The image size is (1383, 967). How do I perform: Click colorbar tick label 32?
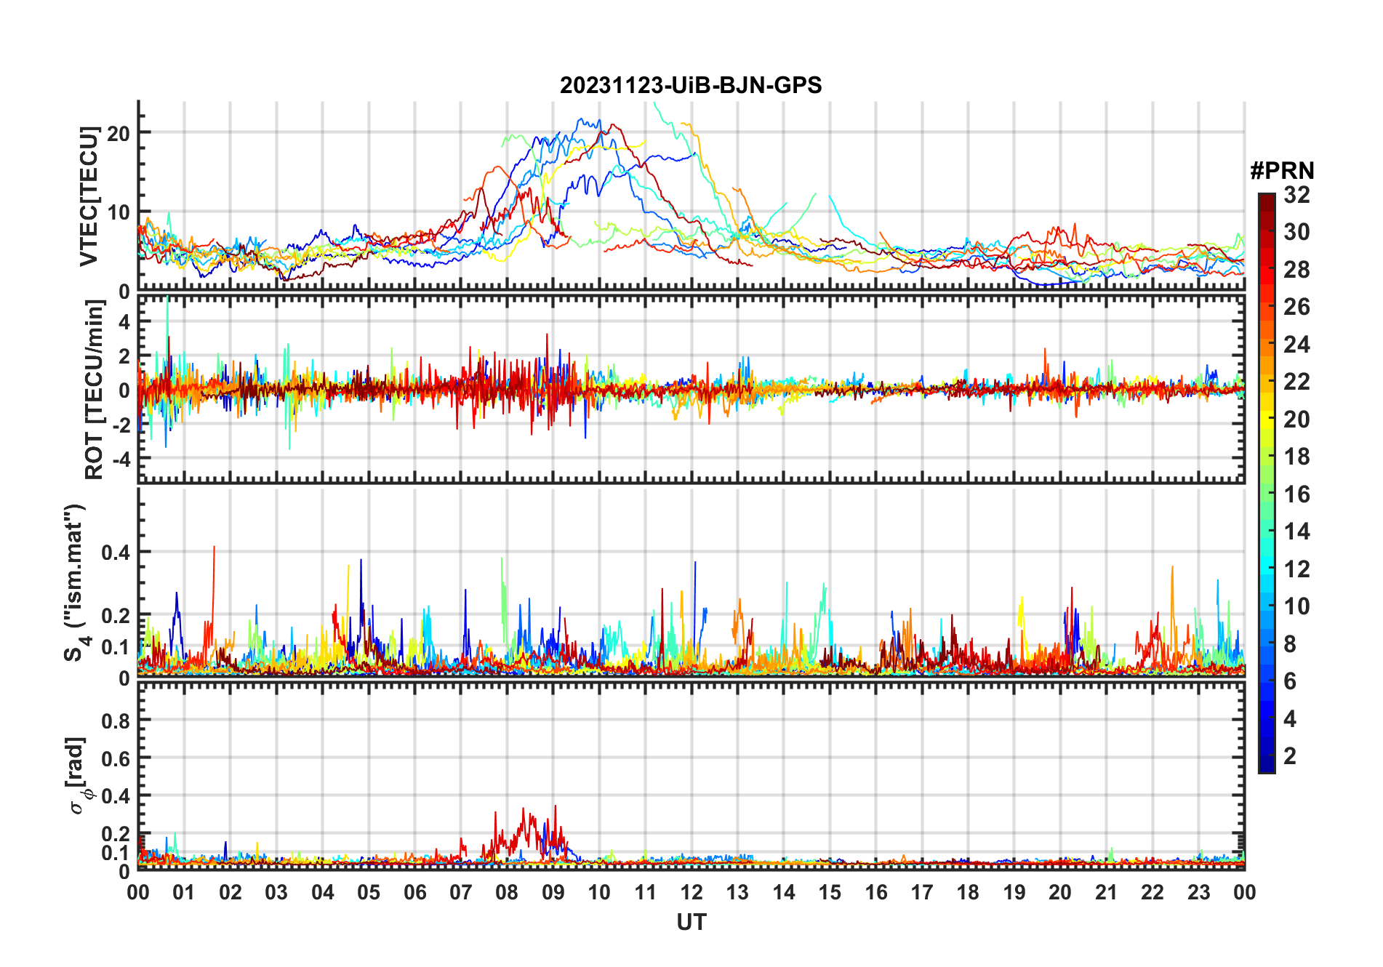pos(1296,195)
